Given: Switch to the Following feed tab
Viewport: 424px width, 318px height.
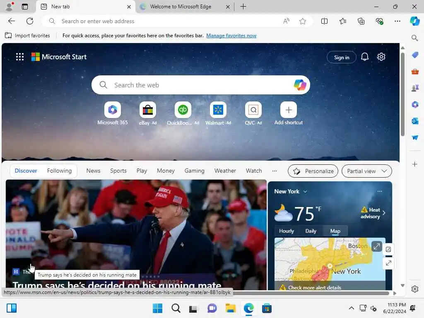Looking at the screenshot, I should tap(60, 171).
